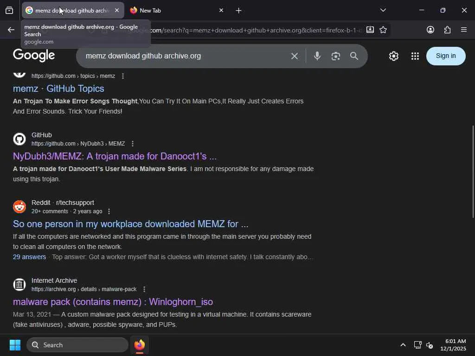475x356 pixels.
Task: Click https://github.com › NyDubh3 › MEMZ URL text
Action: click(x=78, y=144)
